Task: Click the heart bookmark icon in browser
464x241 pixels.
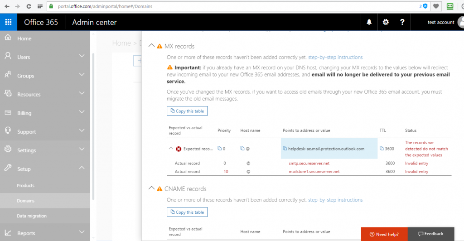Action: (436, 6)
